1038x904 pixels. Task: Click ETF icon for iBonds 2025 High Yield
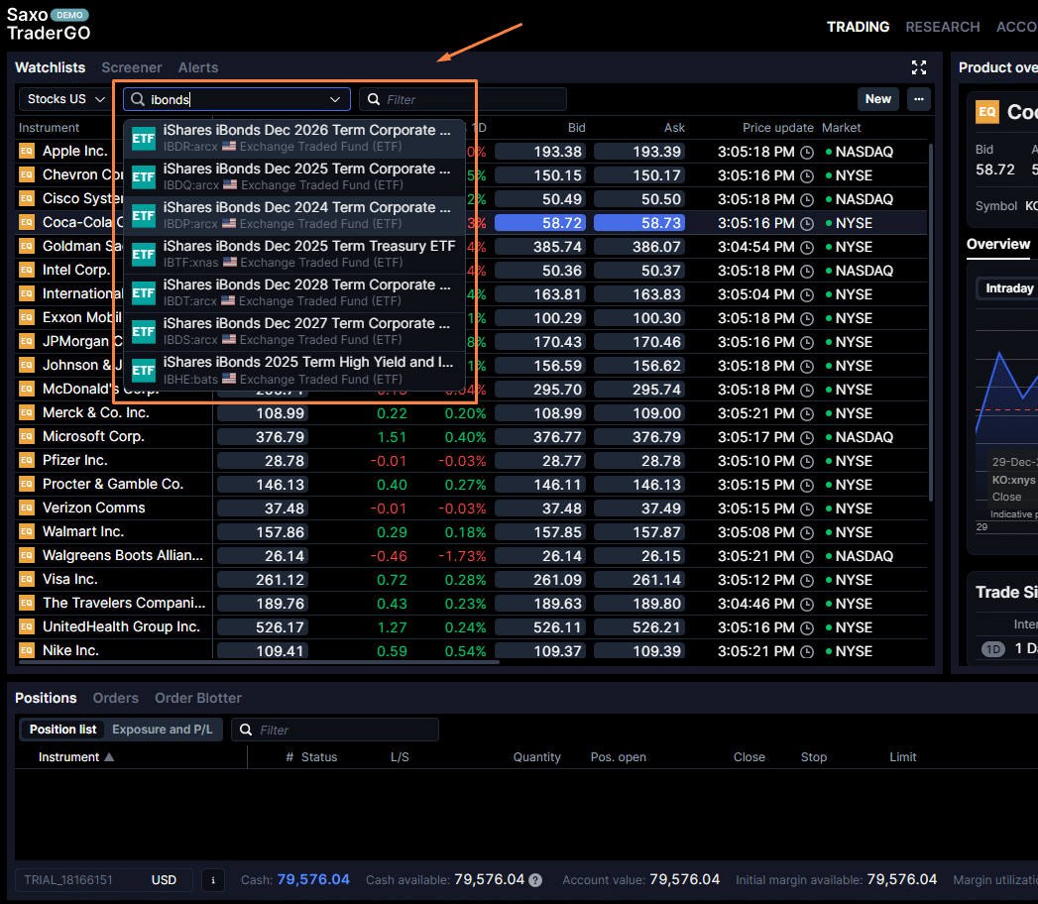coord(144,370)
